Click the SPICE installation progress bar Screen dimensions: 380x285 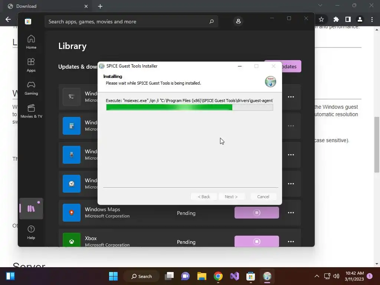[x=190, y=107]
